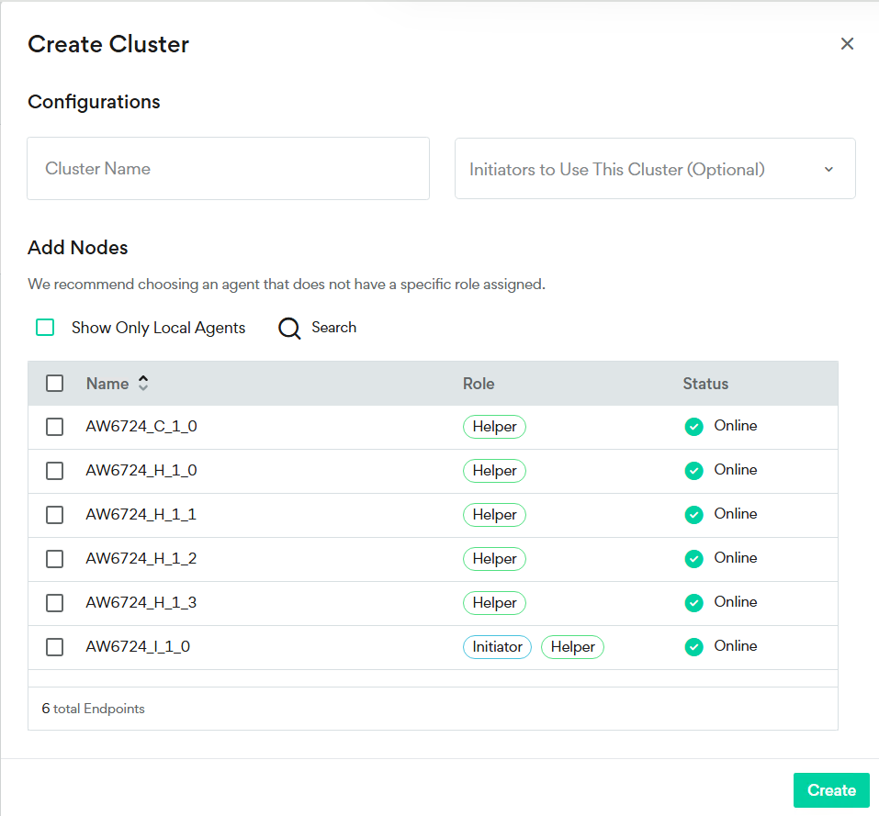Click Online status icon for AW6724_I_1_0
This screenshot has width=879, height=816.
[694, 647]
